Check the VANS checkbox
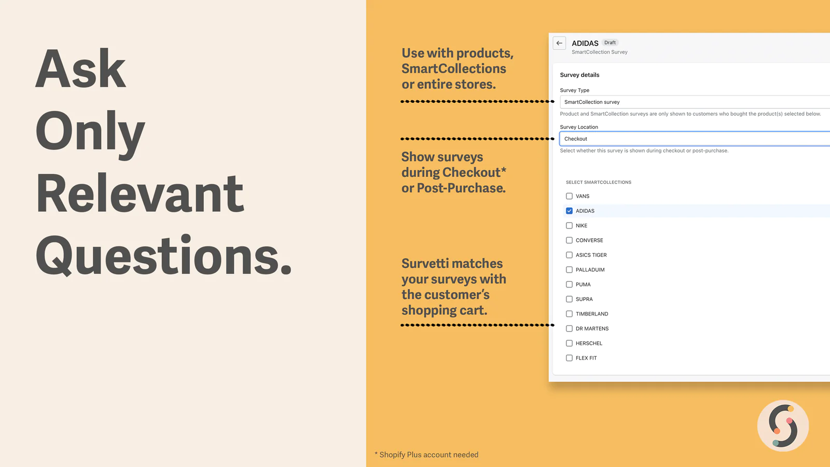830x467 pixels. pos(569,196)
